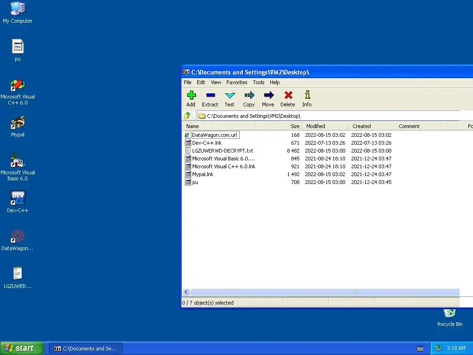Sort by Created column header
This screenshot has width=473, height=355.
pyautogui.click(x=371, y=126)
